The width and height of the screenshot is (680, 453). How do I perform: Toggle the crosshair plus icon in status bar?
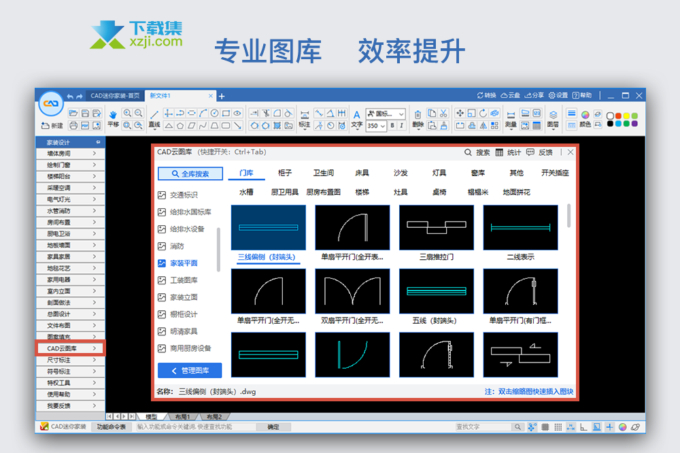[609, 427]
